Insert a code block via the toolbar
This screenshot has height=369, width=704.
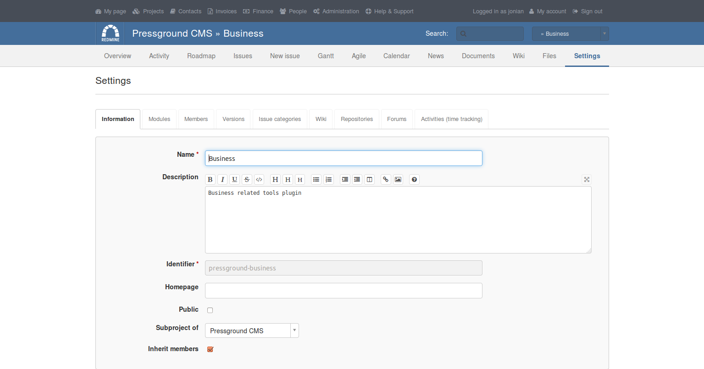tap(259, 179)
